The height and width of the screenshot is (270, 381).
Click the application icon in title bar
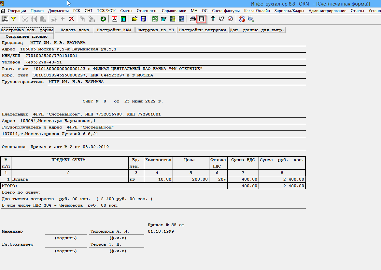tap(2, 3)
